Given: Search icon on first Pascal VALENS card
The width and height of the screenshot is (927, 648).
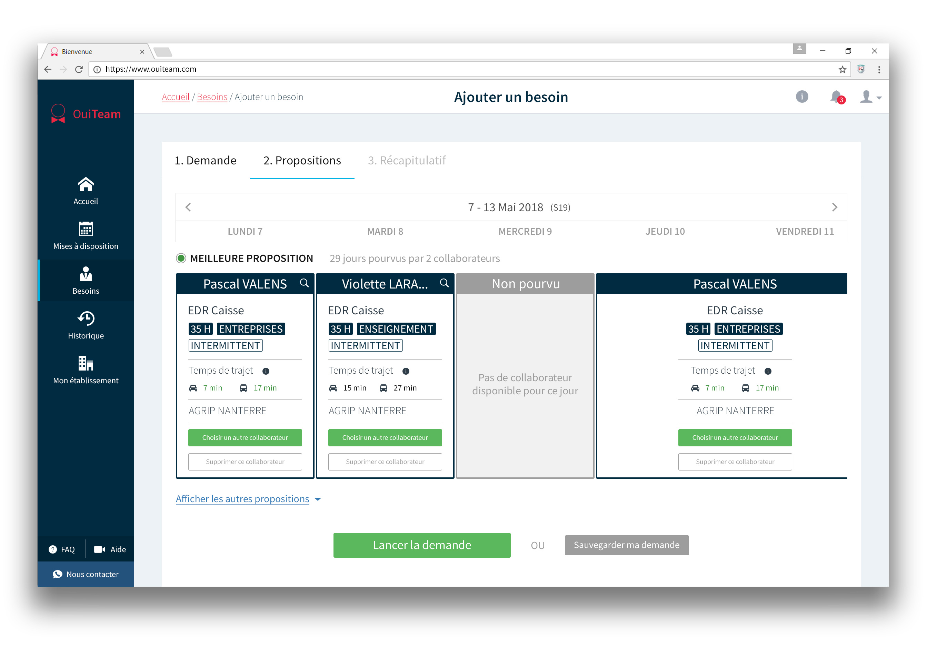Looking at the screenshot, I should coord(305,283).
